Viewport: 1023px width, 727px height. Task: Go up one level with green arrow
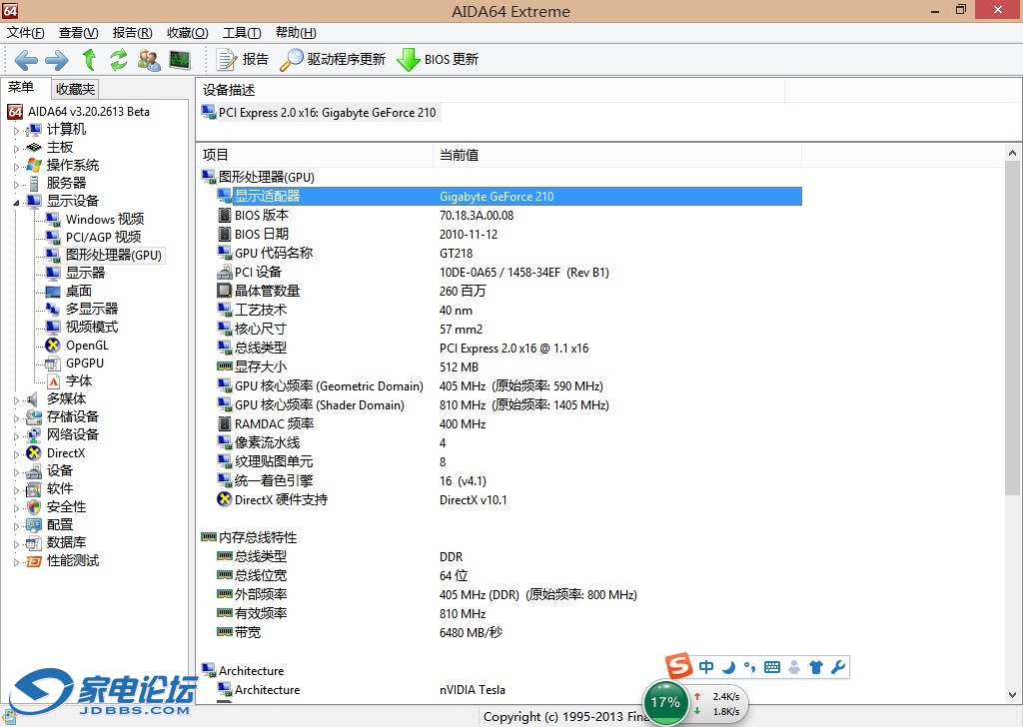pos(89,60)
